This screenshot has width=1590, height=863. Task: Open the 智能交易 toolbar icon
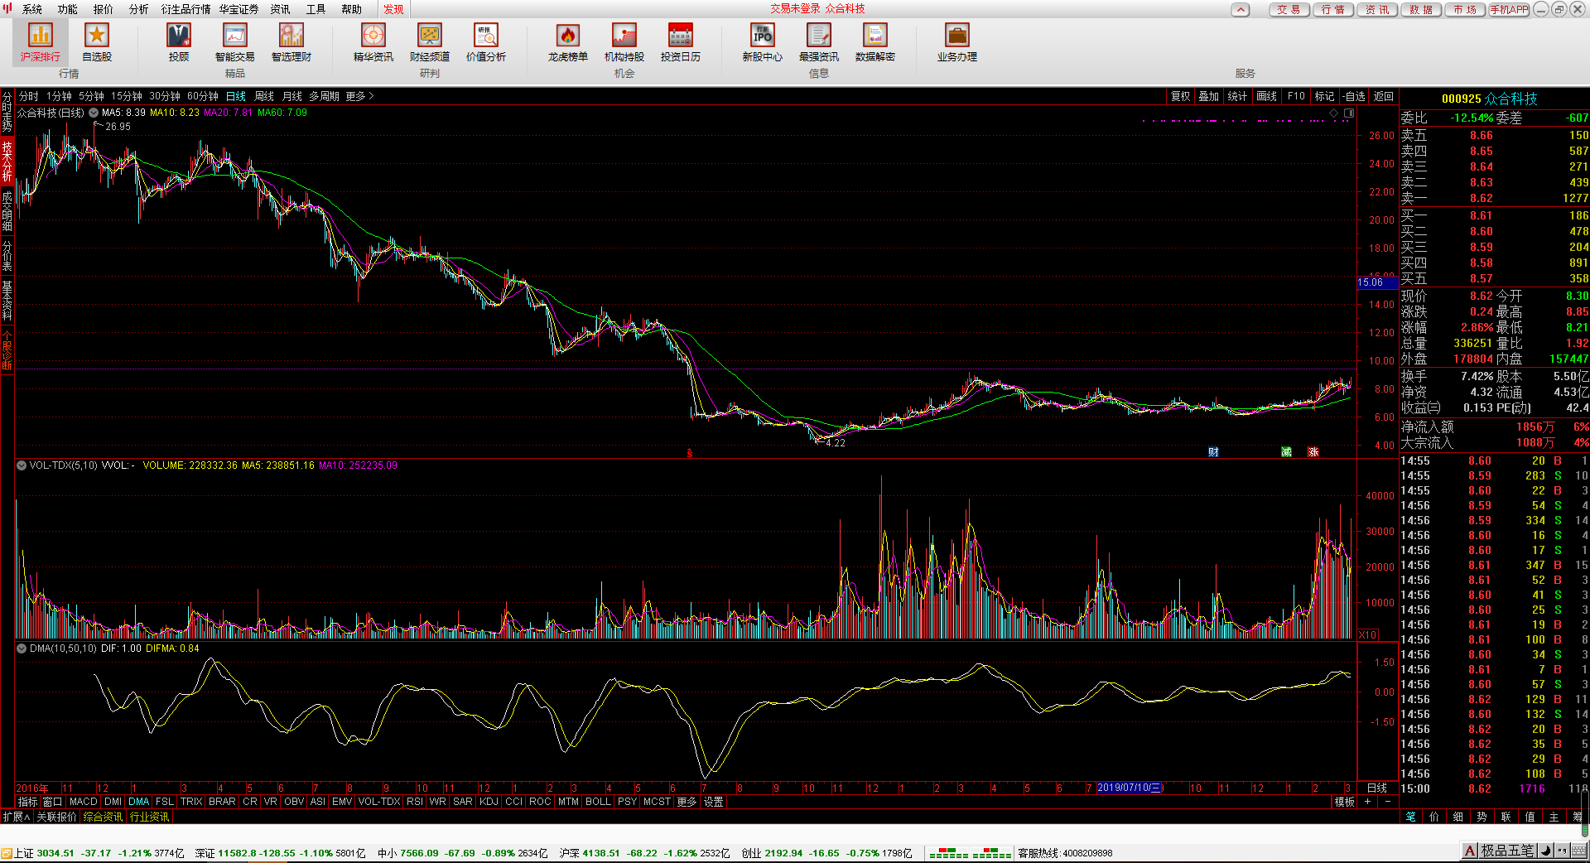[x=235, y=42]
